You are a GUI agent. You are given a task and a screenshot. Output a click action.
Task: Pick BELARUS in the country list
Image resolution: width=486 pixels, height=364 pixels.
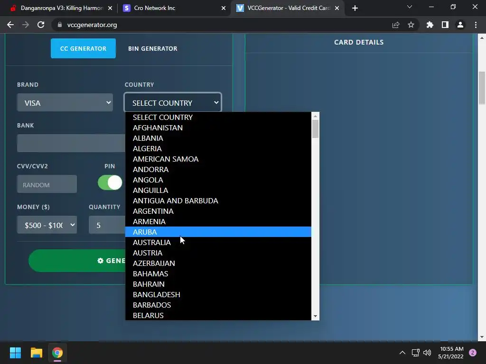click(218, 315)
